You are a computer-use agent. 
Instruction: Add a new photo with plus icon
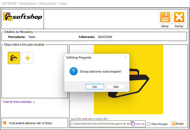point(28,58)
